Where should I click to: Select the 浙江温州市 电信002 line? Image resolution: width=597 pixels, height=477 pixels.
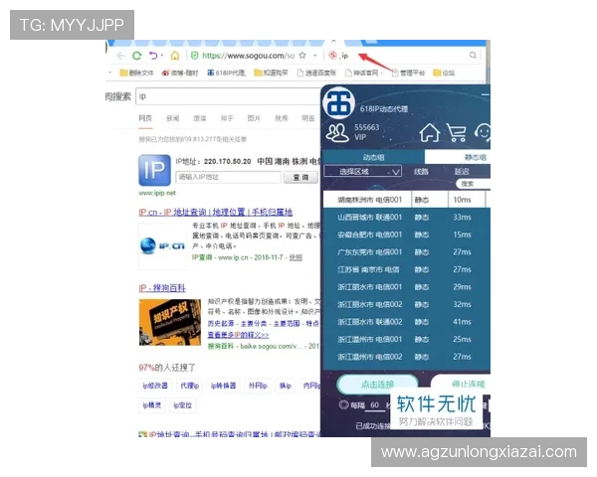407,357
